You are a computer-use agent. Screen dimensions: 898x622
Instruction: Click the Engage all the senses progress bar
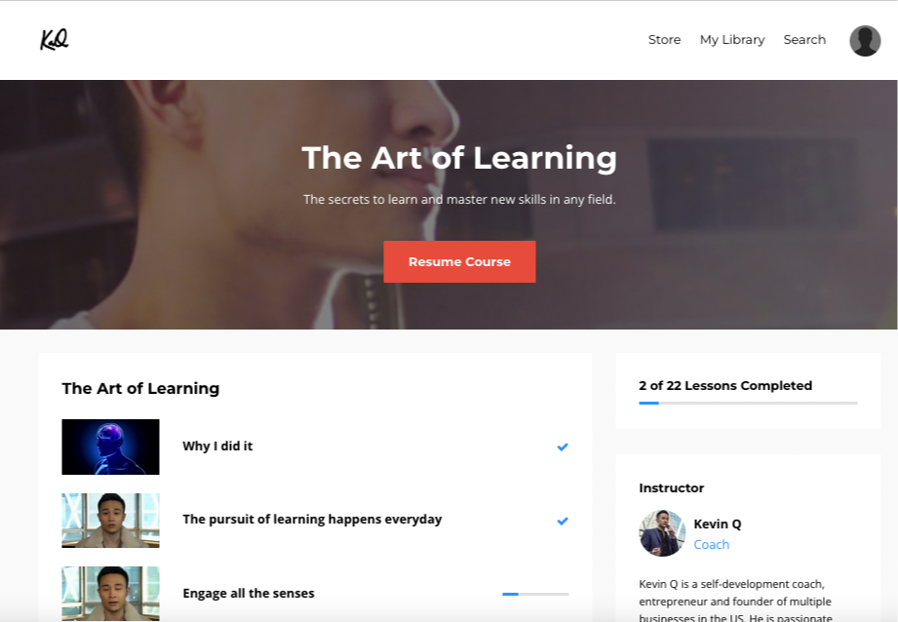tap(535, 594)
